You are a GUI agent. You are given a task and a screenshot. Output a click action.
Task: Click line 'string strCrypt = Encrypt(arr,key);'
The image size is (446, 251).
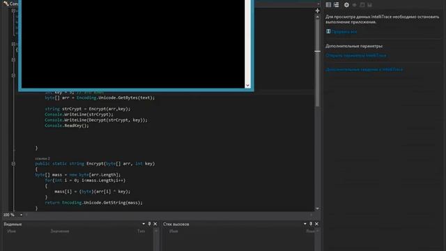coord(88,109)
